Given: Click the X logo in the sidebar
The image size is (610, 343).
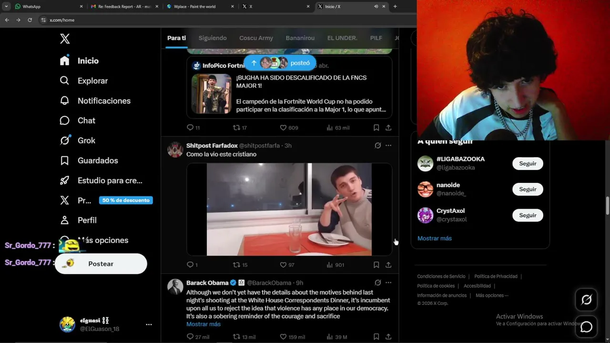Looking at the screenshot, I should click(x=65, y=39).
